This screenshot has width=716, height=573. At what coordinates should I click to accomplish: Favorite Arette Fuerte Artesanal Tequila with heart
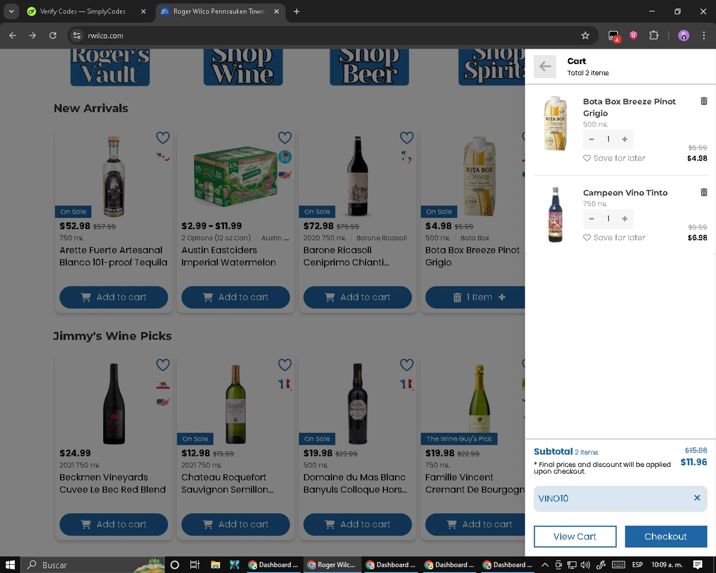[x=163, y=138]
